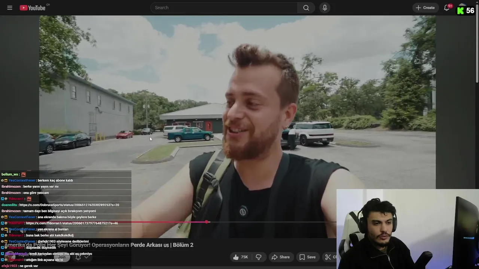This screenshot has width=479, height=269.
Task: Like the video showing 75K
Action: click(240, 257)
